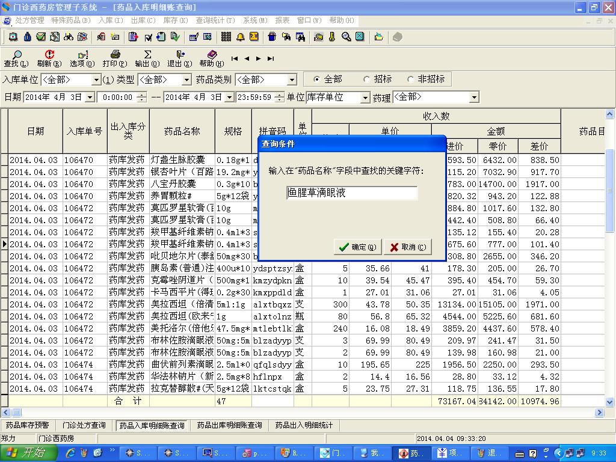The image size is (616, 462).
Task: Click the black checkbox tick toolbar icon
Action: (148, 37)
